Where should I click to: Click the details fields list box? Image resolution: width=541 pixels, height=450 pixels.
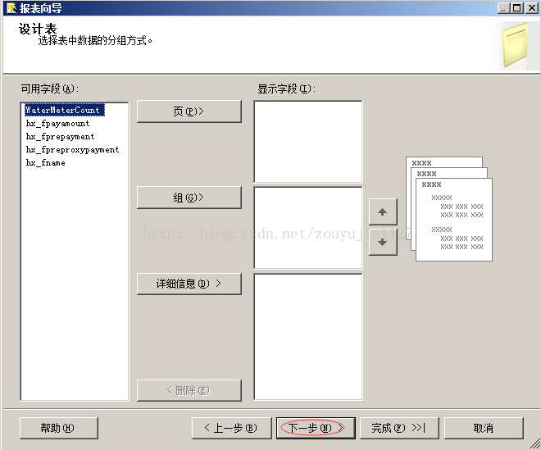tap(308, 337)
